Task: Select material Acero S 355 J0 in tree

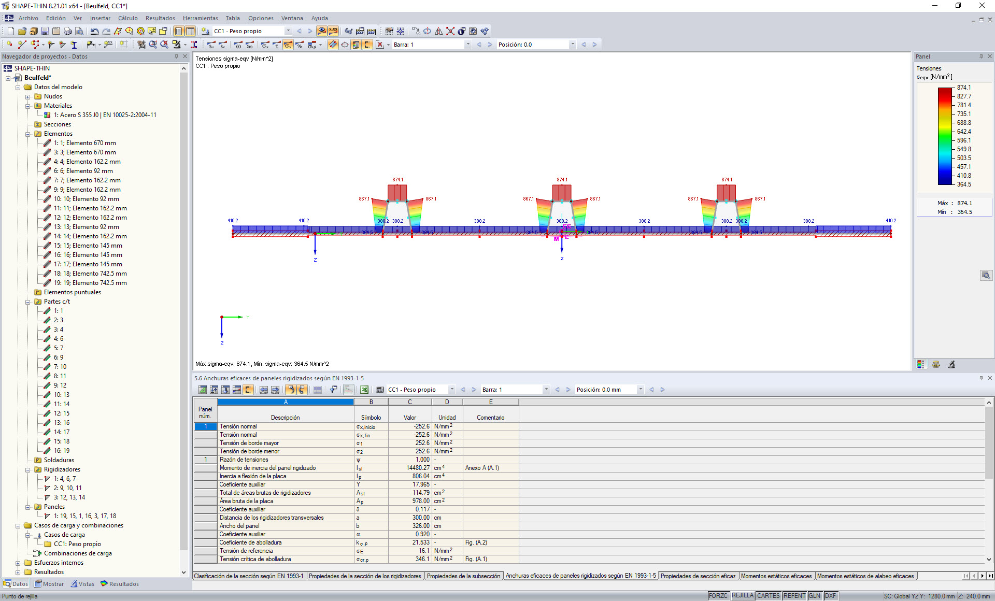Action: click(105, 115)
